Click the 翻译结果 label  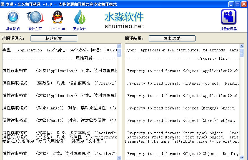click(134, 38)
